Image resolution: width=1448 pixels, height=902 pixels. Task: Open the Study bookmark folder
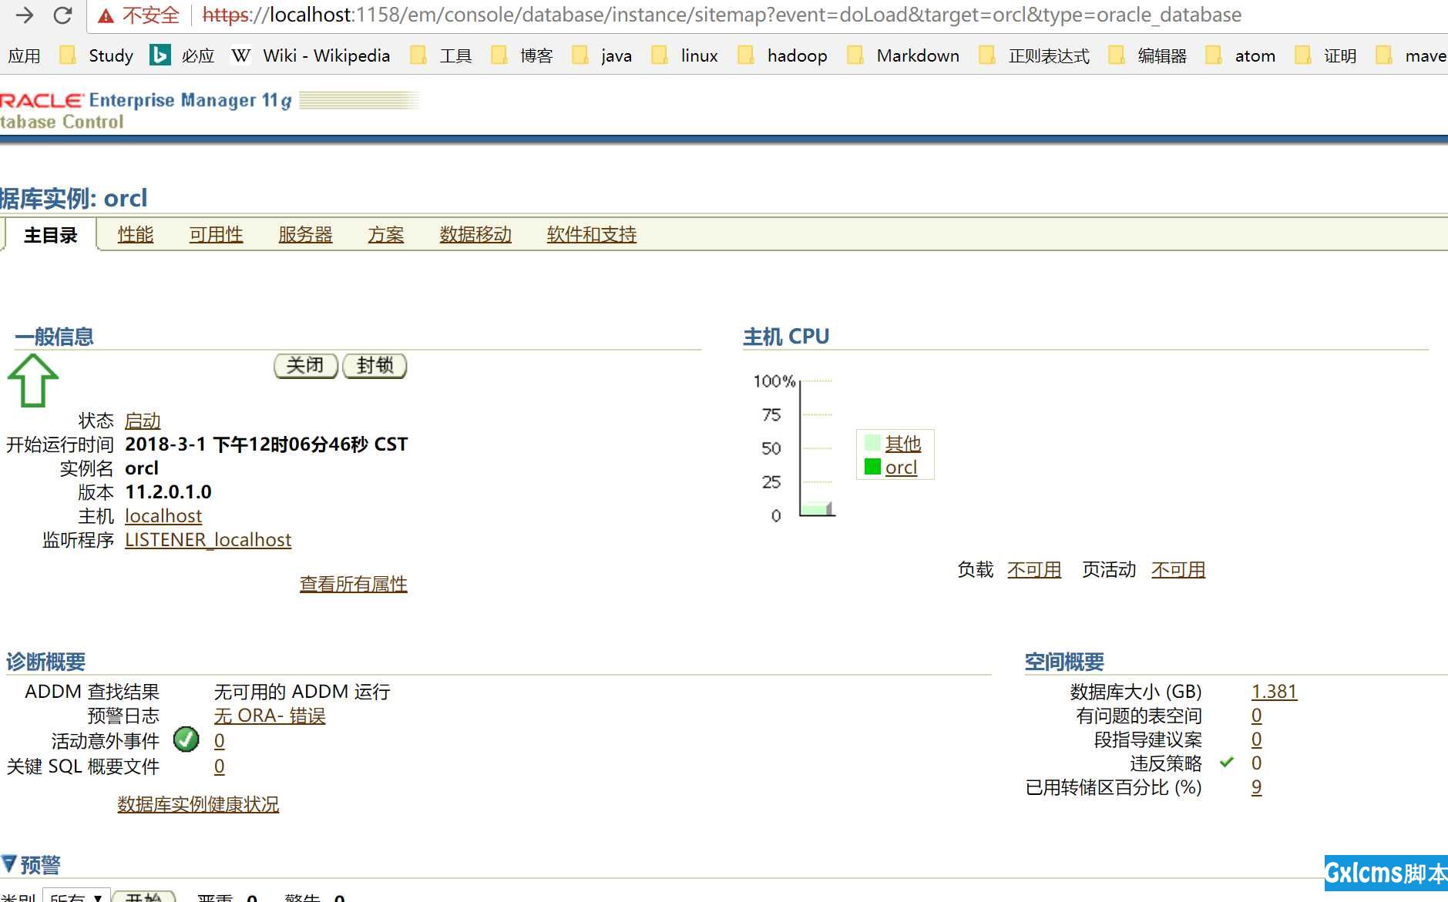tap(97, 55)
